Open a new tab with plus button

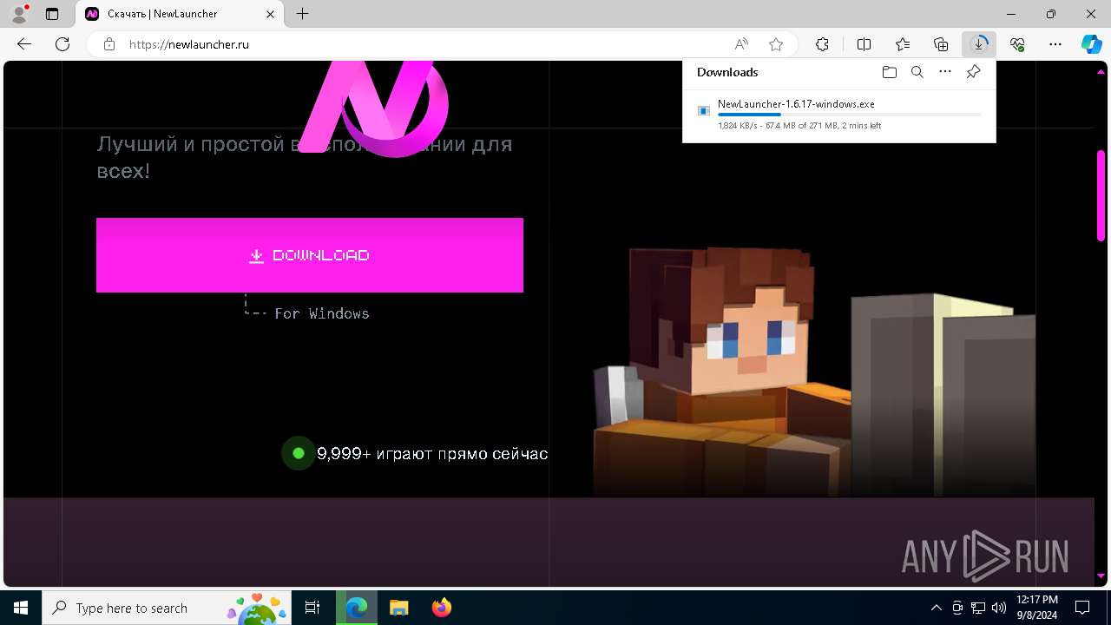click(302, 14)
